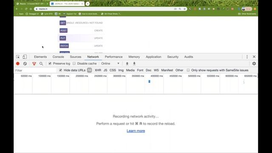Filter by Media requests
Viewport: 272px width, 153px height.
tap(130, 70)
